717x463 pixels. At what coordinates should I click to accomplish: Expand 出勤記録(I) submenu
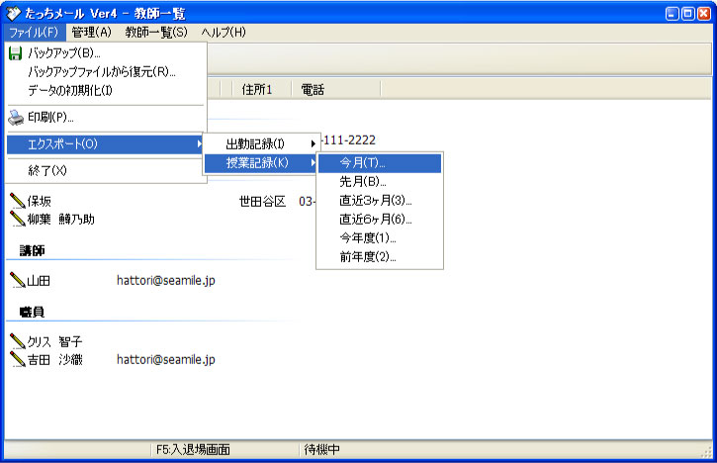click(x=261, y=144)
